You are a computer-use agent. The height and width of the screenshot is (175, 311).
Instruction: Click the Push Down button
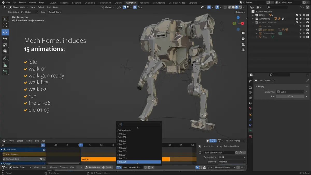[x=93, y=167]
